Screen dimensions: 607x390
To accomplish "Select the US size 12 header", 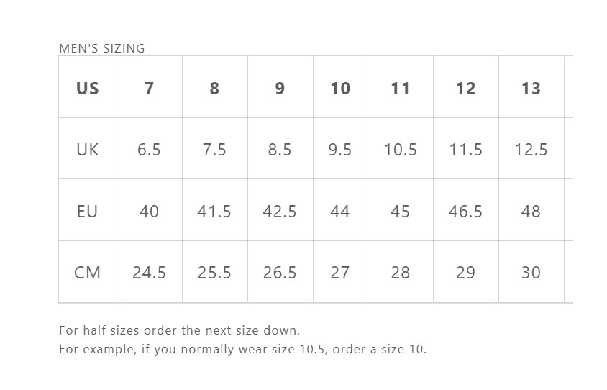I will (466, 87).
